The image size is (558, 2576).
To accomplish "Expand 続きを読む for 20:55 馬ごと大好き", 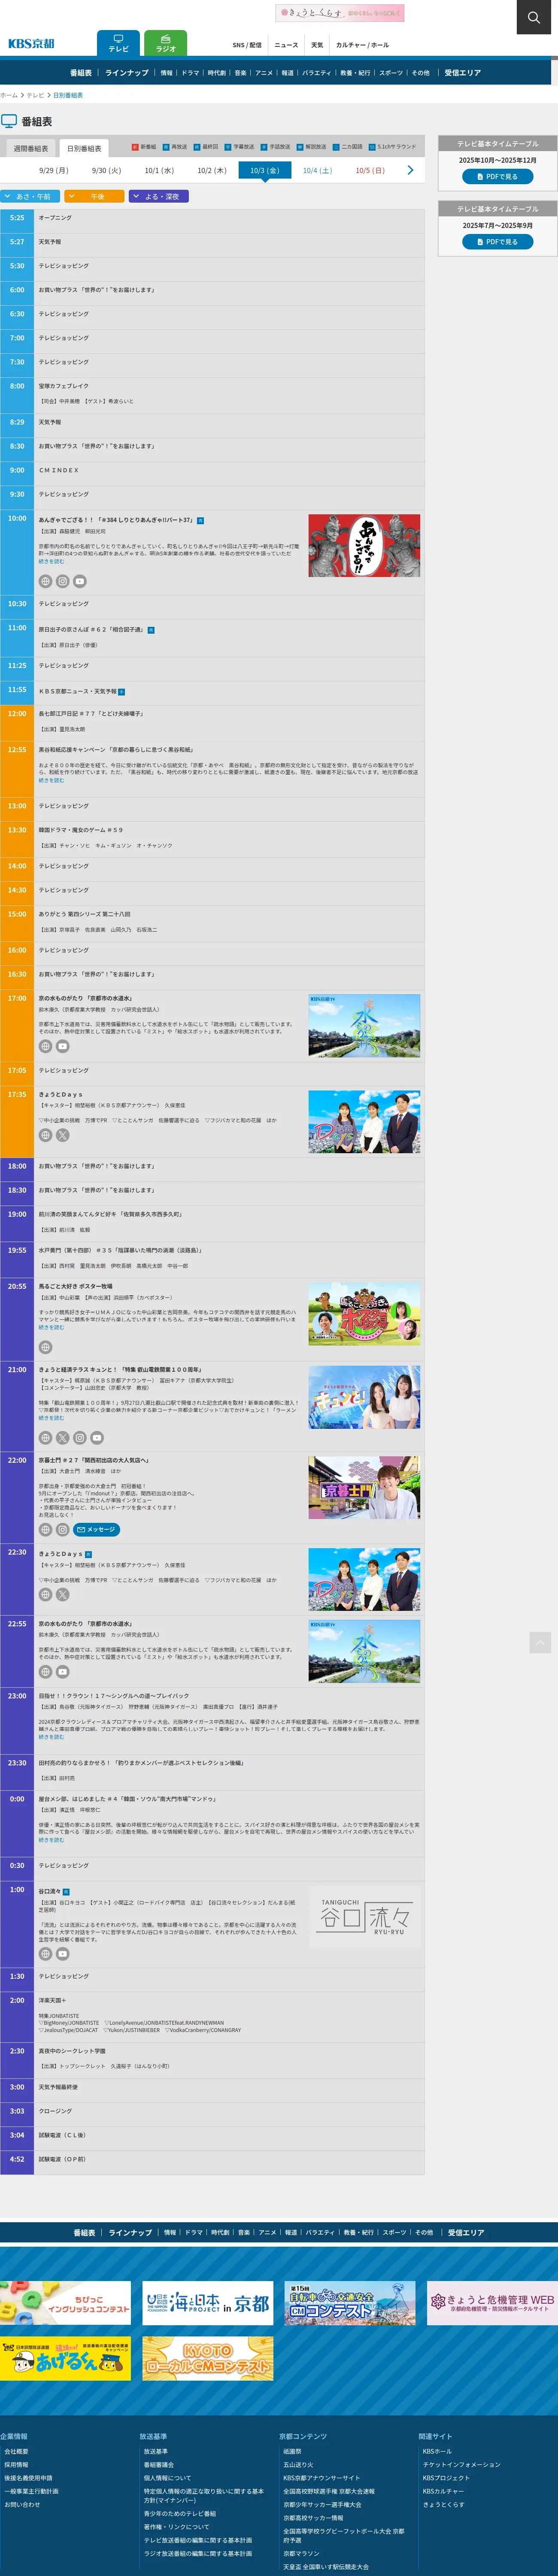I will pos(51,1327).
